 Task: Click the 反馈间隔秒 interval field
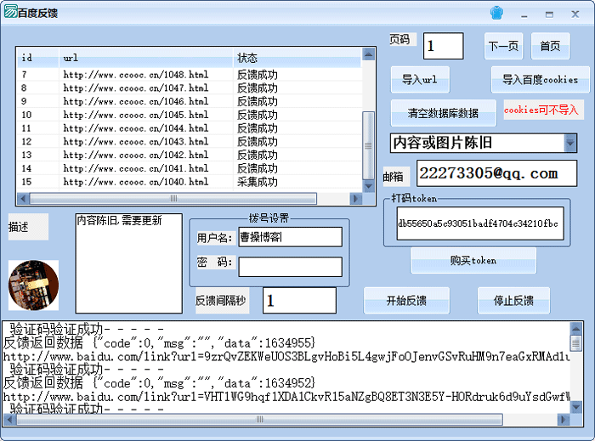click(299, 300)
